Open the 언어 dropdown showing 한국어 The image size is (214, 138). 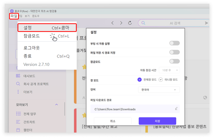tap(159, 90)
